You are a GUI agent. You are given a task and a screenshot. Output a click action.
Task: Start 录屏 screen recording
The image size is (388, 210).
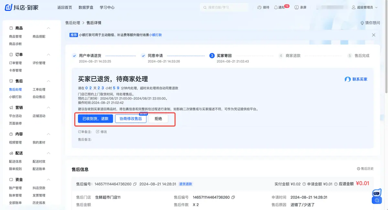coord(296,7)
